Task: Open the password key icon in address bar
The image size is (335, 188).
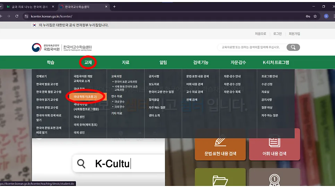Action: click(308, 16)
